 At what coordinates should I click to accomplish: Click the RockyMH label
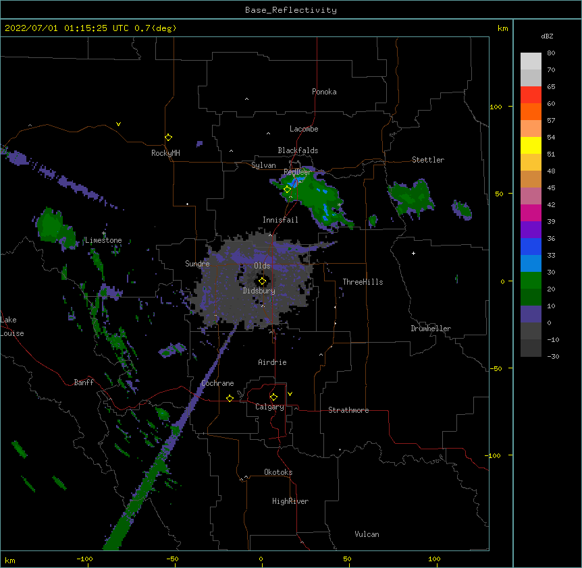165,153
